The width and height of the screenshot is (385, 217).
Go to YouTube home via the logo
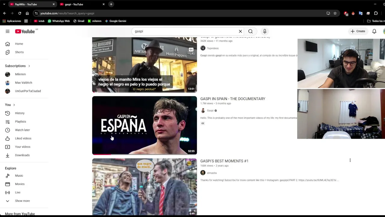25,31
